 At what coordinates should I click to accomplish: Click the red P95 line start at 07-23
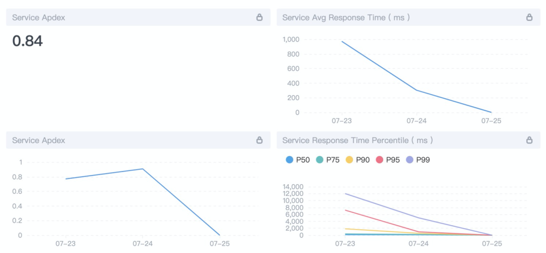(345, 210)
